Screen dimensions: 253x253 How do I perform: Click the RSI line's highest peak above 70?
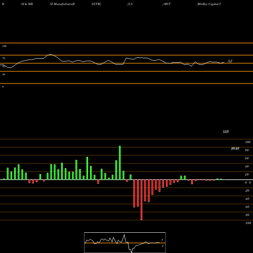tap(51, 55)
